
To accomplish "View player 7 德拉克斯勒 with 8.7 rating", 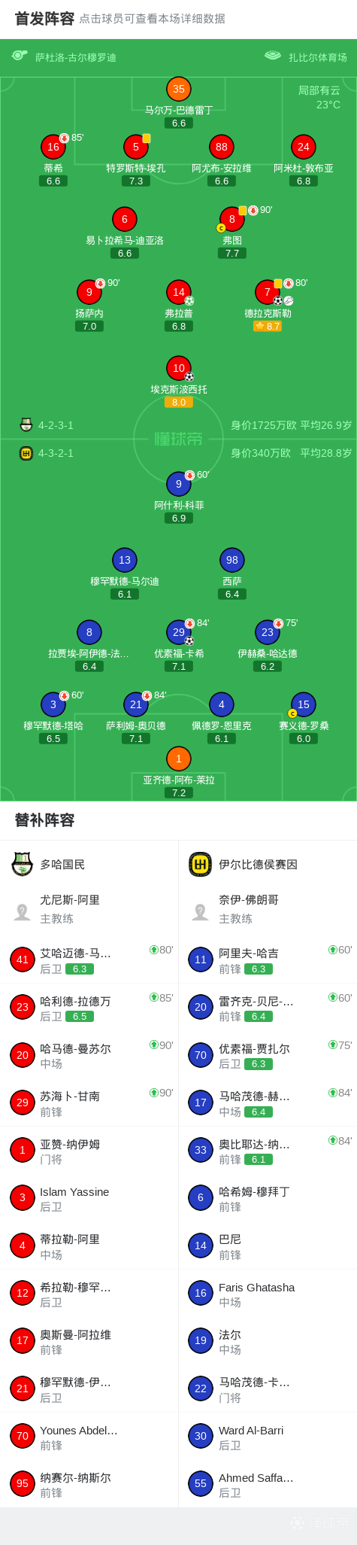I will (x=268, y=292).
